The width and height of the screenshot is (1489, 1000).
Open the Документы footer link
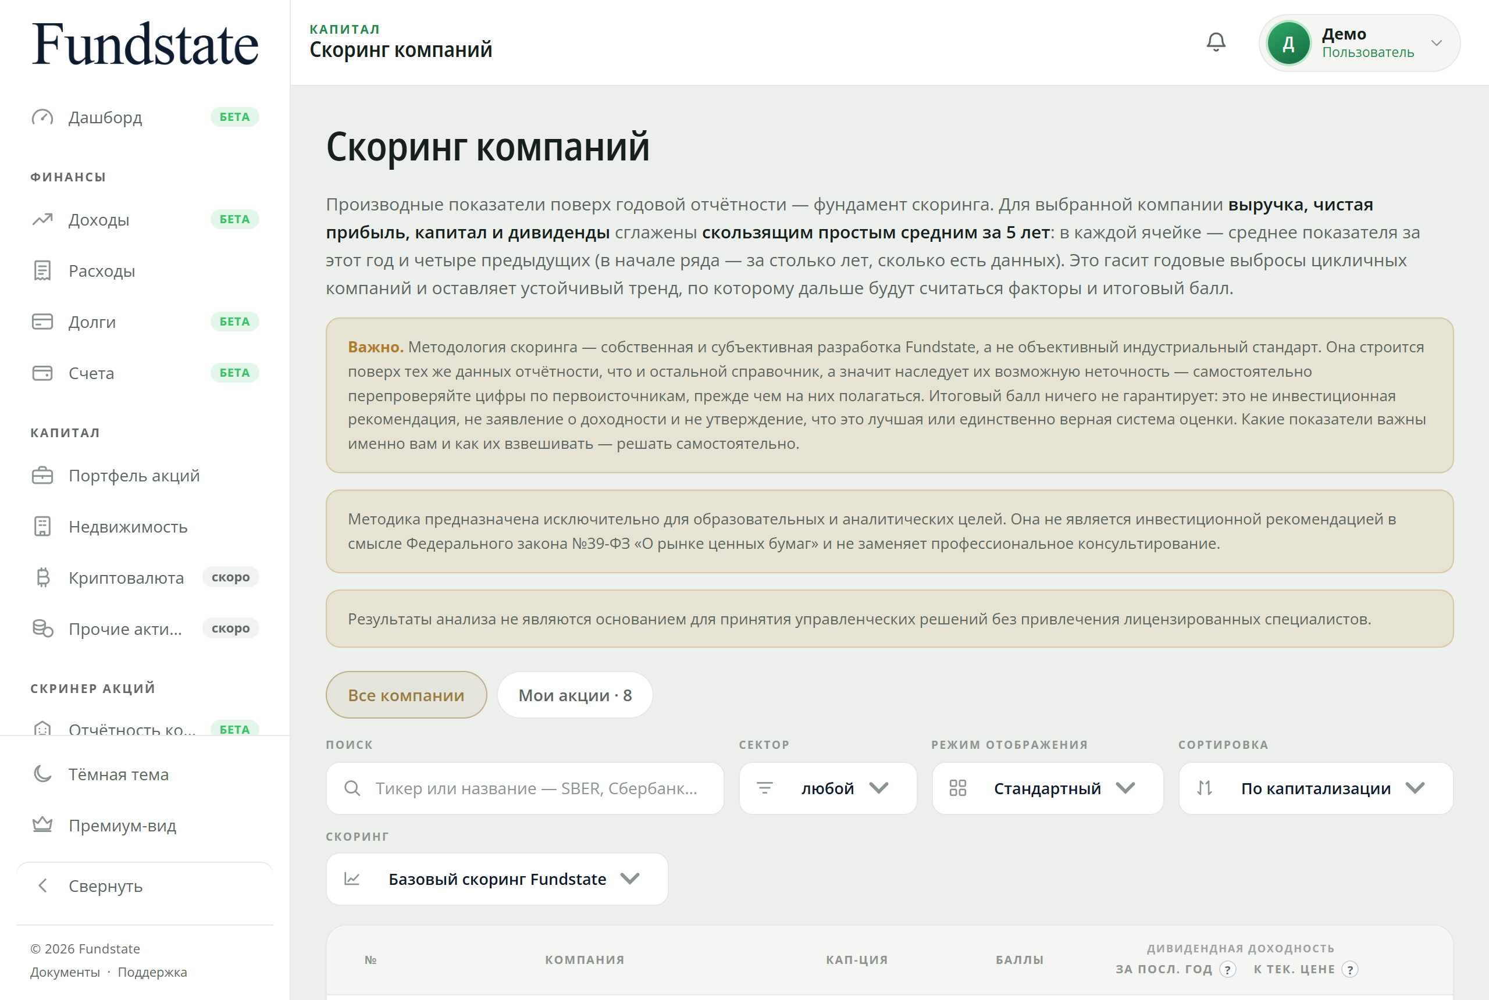point(65,972)
